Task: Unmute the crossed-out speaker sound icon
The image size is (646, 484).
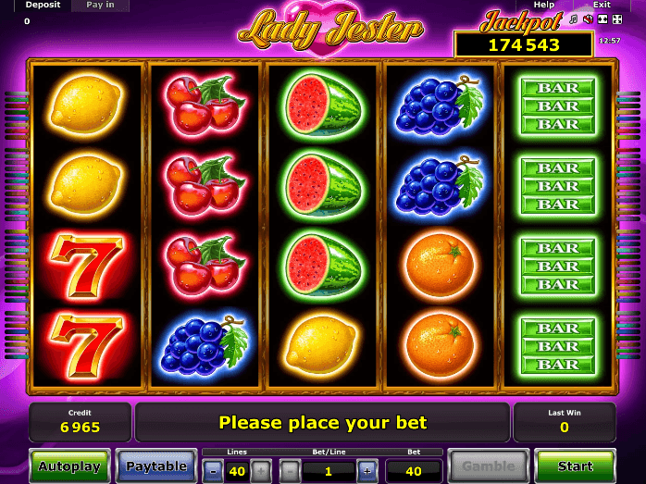Action: tap(589, 19)
